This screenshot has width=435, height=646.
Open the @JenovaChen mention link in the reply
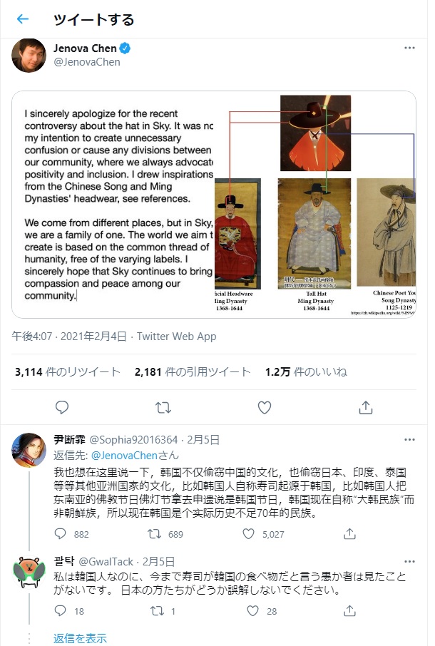coord(124,455)
